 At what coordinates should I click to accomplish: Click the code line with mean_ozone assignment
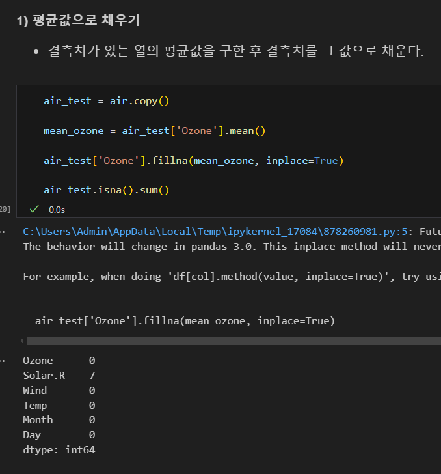coord(154,131)
